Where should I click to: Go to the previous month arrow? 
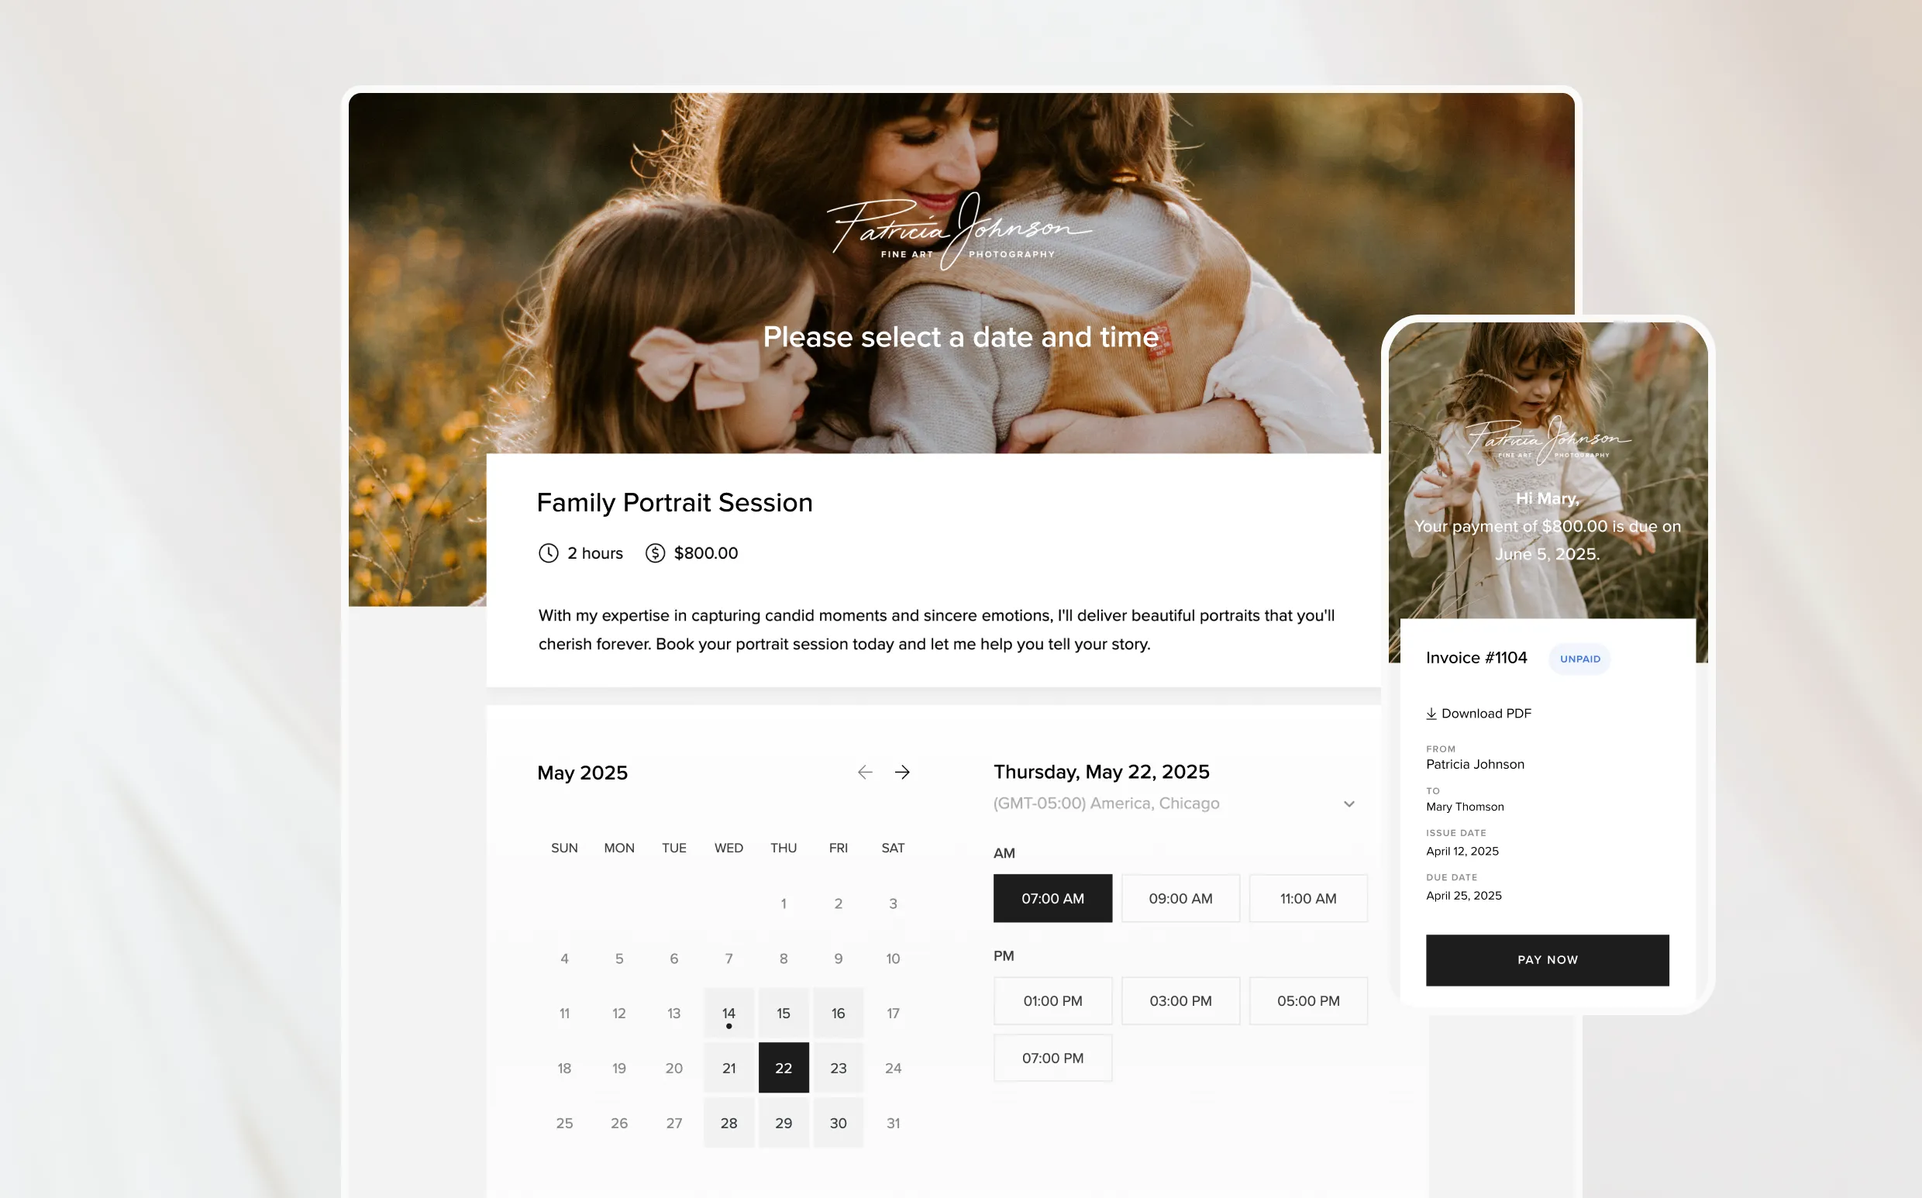pos(864,772)
